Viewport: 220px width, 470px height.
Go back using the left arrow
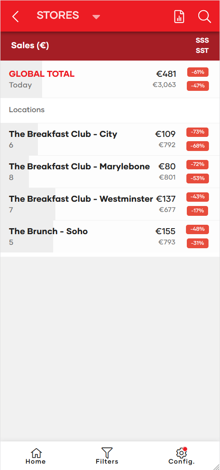pos(16,16)
